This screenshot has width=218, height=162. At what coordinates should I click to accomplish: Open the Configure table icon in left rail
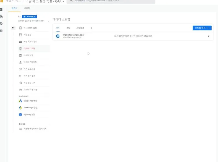coord(1,31)
